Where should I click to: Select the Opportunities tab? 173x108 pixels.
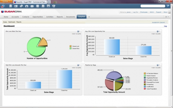coord(38,17)
